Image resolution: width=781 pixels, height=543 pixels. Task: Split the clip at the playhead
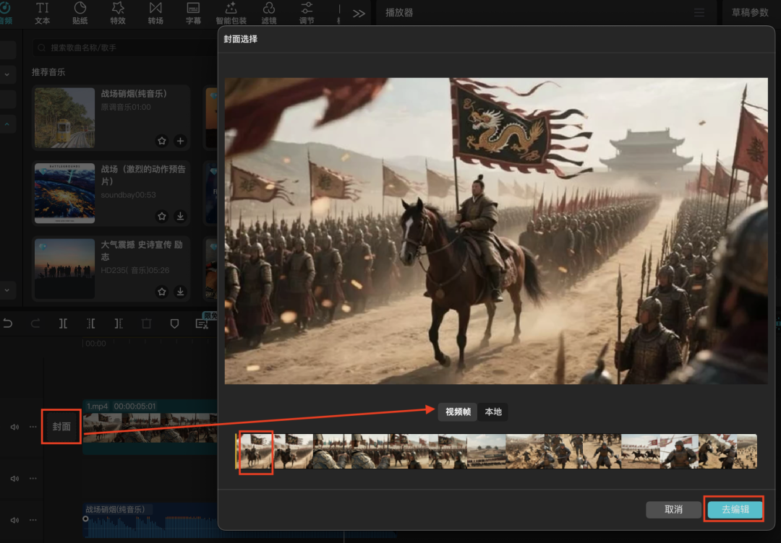click(63, 323)
